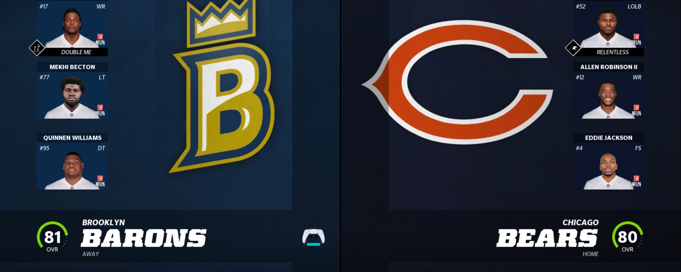The height and width of the screenshot is (272, 681).
Task: Click the Double Me ability label
Action: point(76,52)
